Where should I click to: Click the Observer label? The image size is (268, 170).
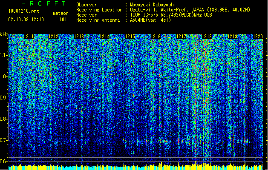86,5
